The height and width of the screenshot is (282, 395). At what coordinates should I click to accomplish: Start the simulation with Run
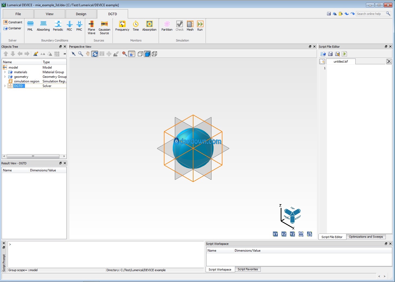pyautogui.click(x=200, y=26)
